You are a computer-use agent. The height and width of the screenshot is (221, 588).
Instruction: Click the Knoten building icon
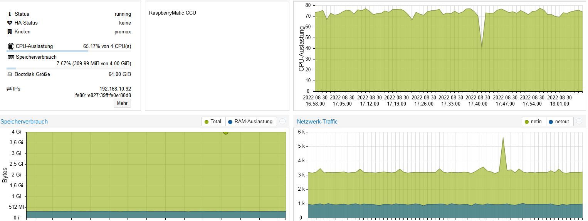click(x=10, y=31)
